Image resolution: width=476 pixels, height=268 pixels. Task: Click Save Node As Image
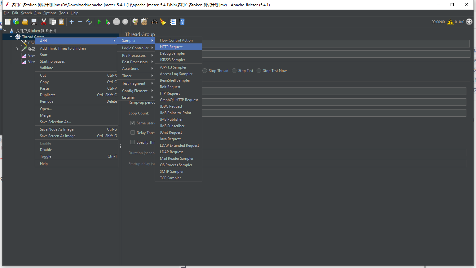pyautogui.click(x=77, y=129)
